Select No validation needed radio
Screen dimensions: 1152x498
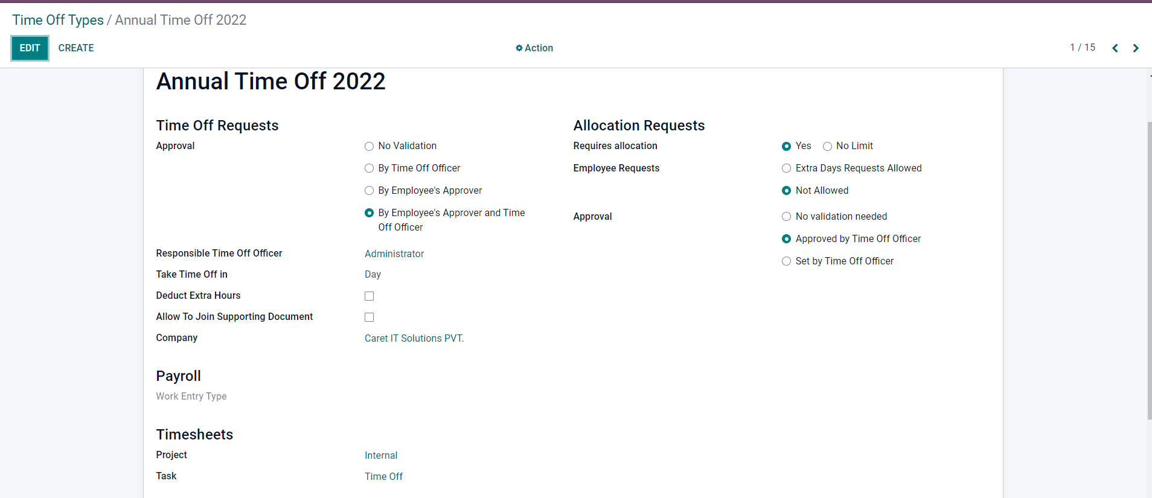pyautogui.click(x=787, y=217)
